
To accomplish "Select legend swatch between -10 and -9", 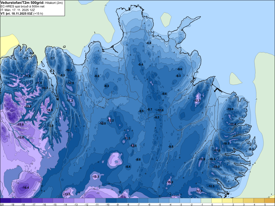I will pos(111,200).
